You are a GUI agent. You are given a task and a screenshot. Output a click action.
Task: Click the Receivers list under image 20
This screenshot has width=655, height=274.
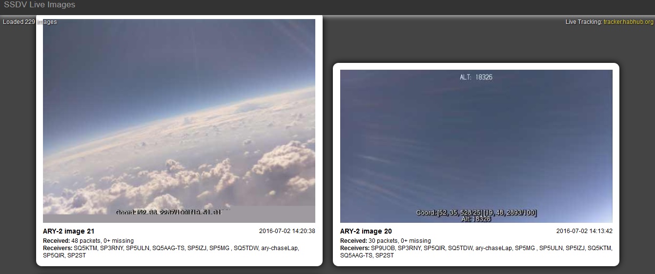click(x=476, y=252)
